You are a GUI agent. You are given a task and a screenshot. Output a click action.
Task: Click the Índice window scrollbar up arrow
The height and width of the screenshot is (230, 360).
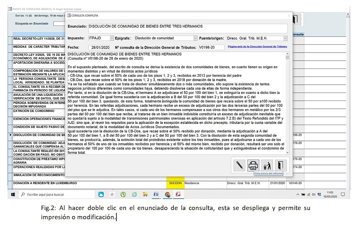tap(348, 15)
